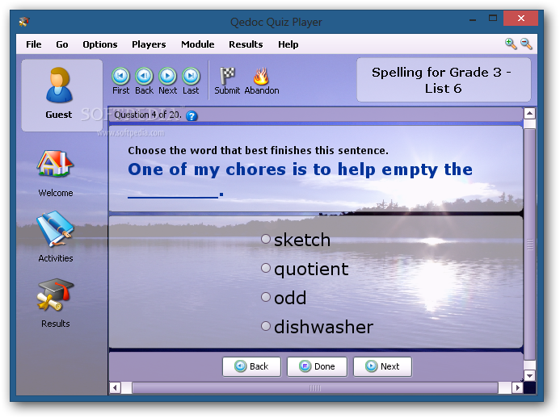Click the horizontal scrollbar thumb
Viewport: 560px width, 418px height.
[315, 387]
